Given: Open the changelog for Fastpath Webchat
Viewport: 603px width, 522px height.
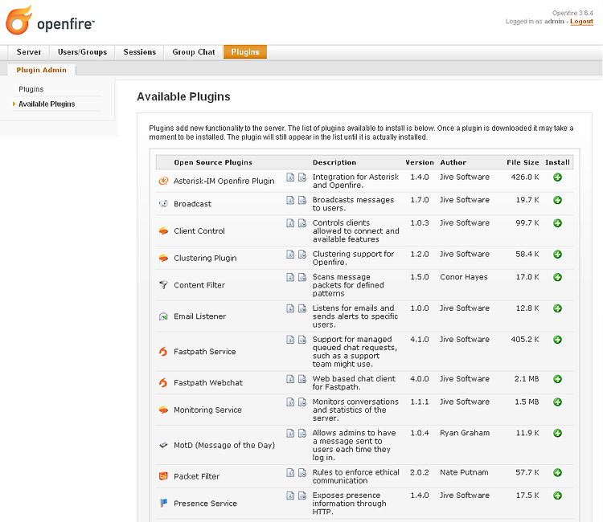Looking at the screenshot, I should pyautogui.click(x=302, y=379).
